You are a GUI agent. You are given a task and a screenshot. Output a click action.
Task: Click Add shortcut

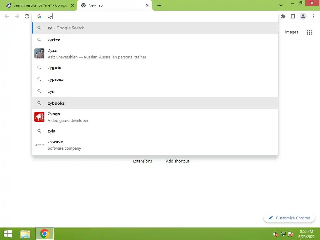[x=177, y=161]
